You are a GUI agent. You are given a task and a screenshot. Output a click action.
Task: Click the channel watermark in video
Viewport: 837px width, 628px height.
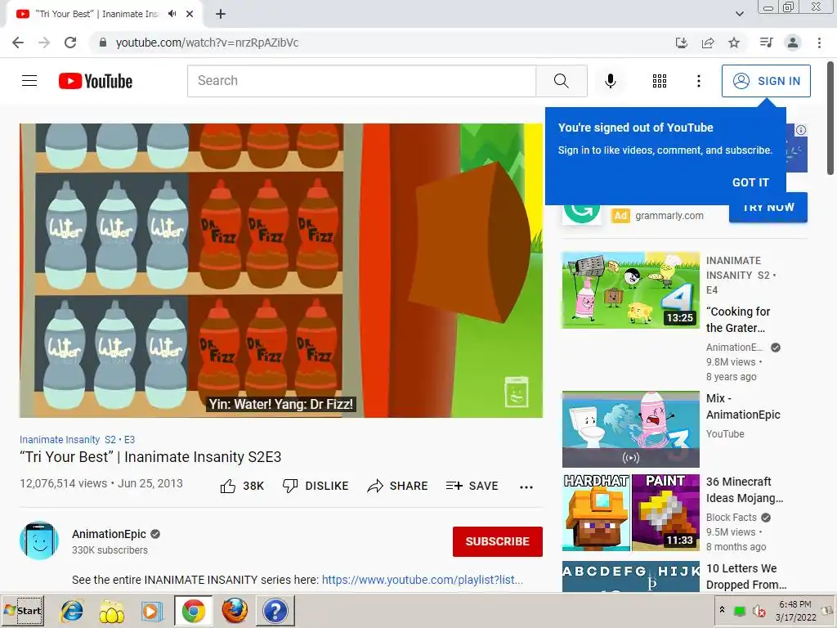point(517,392)
